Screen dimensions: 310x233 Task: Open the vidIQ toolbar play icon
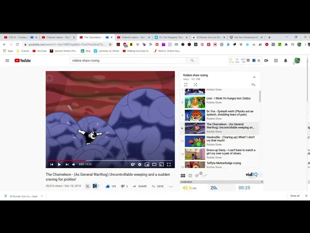coord(254,60)
